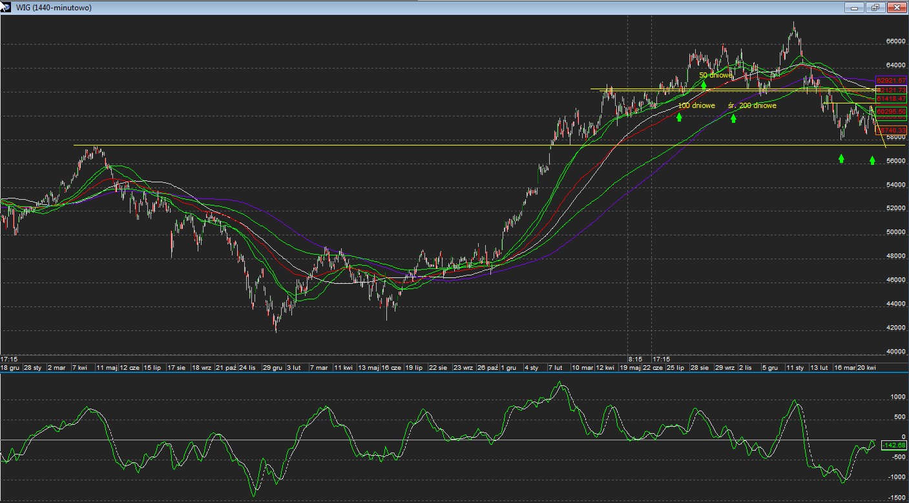The height and width of the screenshot is (503, 909).
Task: Click the '25 lip' date on time axis
Action: click(676, 368)
